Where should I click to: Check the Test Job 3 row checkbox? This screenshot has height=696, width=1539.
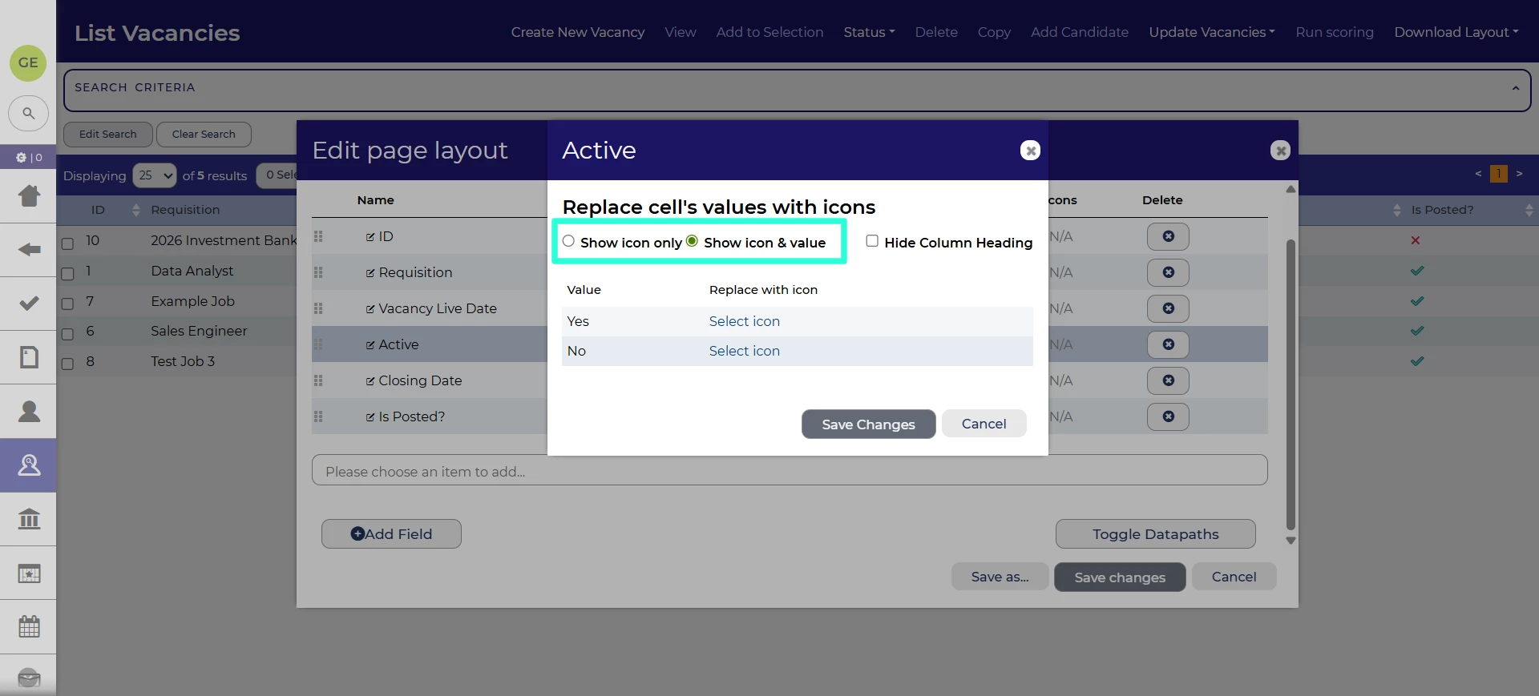tap(67, 364)
